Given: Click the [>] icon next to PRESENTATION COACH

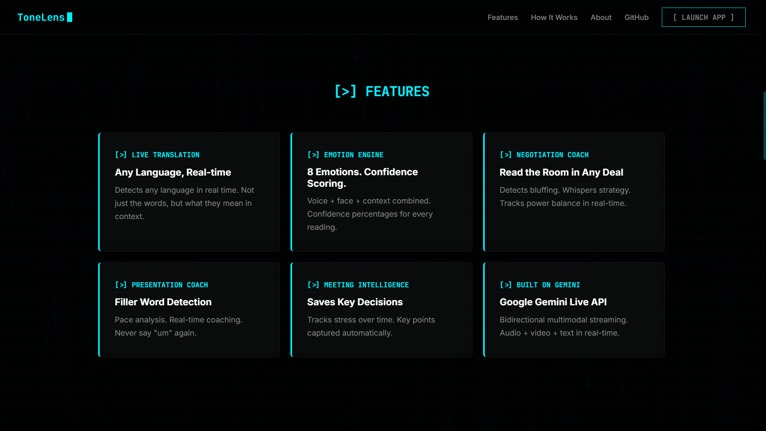Looking at the screenshot, I should (x=120, y=285).
